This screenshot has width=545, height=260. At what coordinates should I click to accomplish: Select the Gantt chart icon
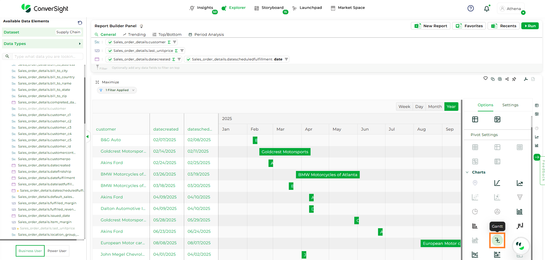point(497,240)
